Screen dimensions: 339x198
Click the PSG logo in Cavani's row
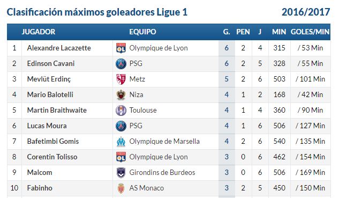click(x=121, y=64)
